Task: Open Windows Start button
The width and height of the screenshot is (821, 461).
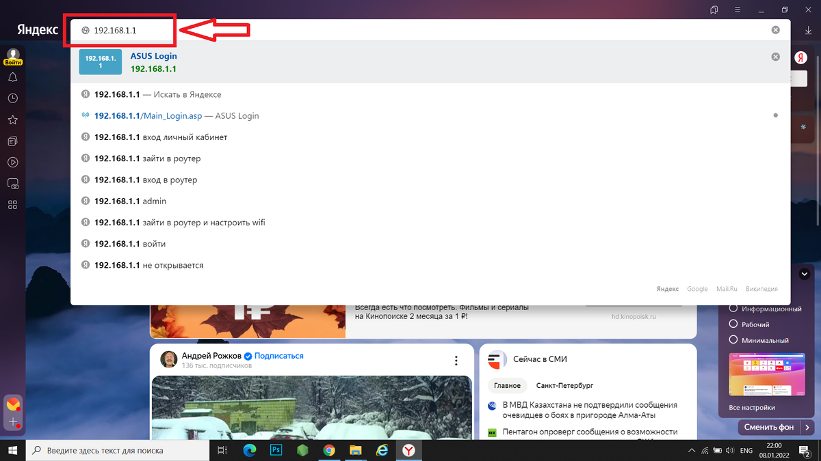Action: tap(13, 450)
